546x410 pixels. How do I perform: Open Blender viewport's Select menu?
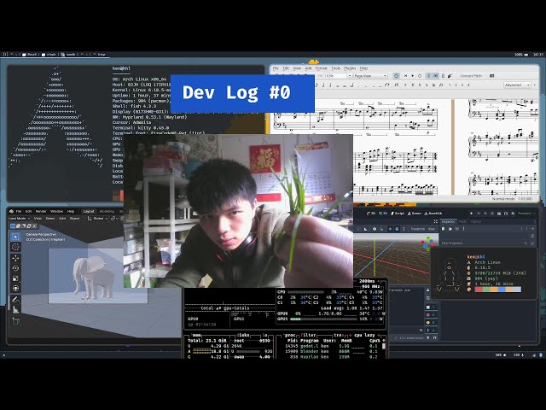pos(50,219)
